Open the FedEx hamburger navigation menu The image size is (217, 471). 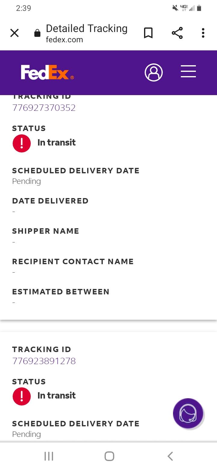click(x=188, y=72)
